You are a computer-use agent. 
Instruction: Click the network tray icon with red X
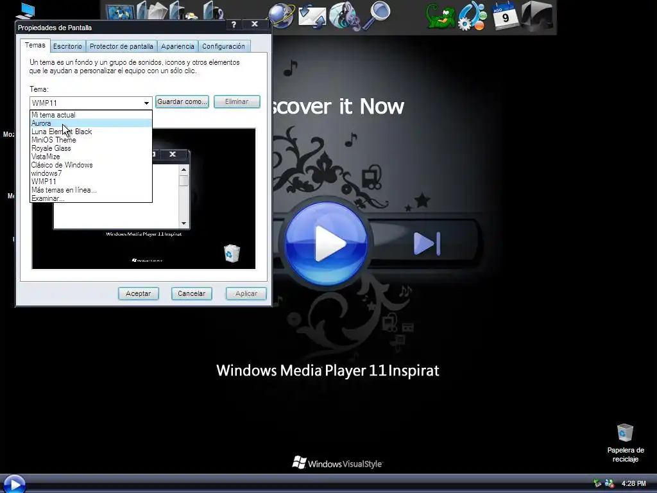click(x=610, y=483)
